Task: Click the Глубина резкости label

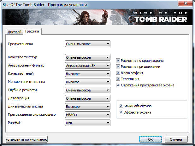Action: pos(22,90)
